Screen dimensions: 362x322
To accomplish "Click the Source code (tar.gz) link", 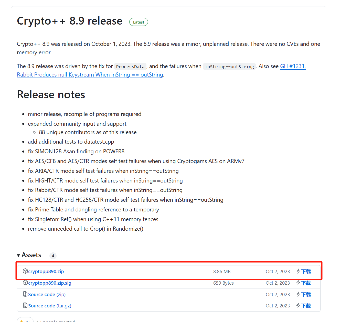I will click(49, 305).
